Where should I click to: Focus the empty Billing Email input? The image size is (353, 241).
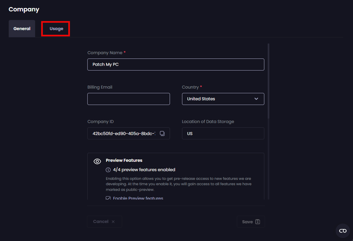tap(129, 99)
